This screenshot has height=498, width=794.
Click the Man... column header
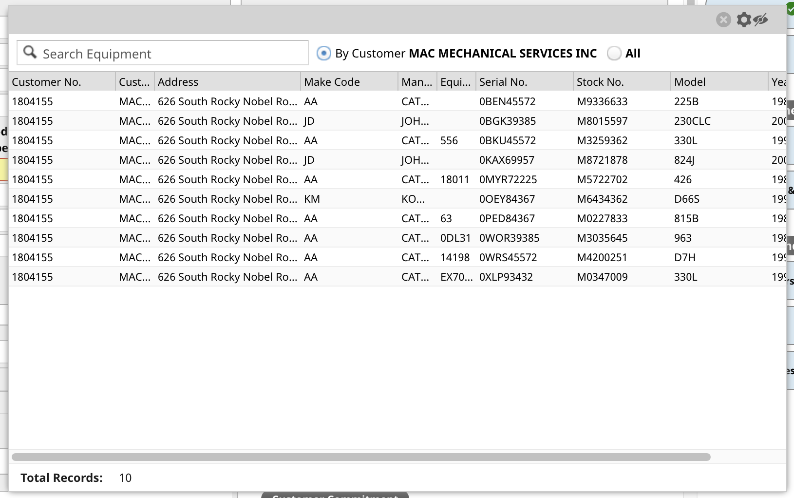[417, 82]
